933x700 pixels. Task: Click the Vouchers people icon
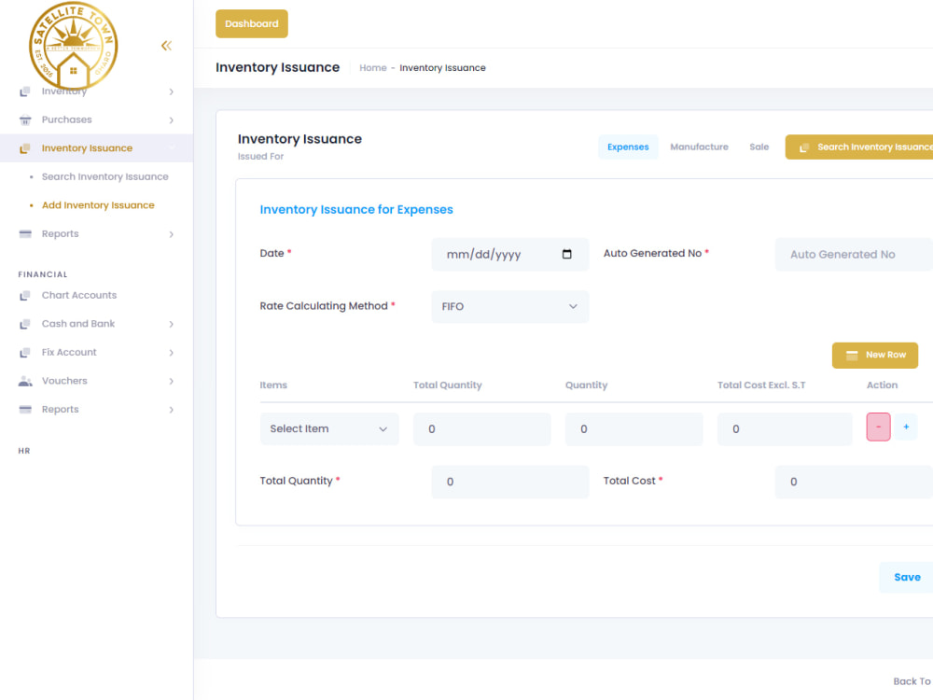click(x=25, y=381)
